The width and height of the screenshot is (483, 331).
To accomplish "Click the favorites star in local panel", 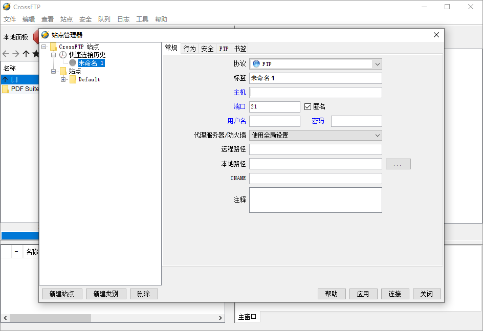I will 35,54.
